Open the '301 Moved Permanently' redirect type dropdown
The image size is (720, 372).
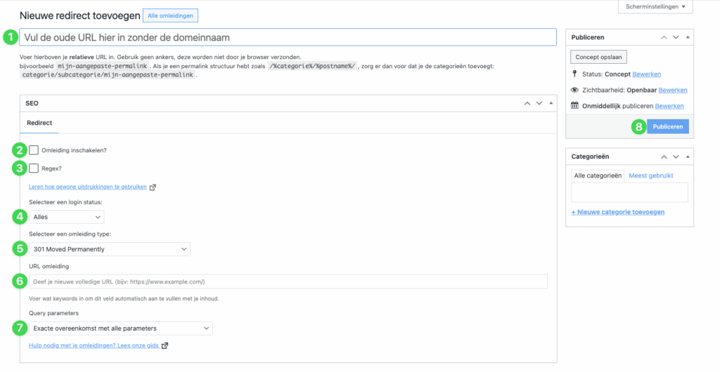click(x=110, y=249)
